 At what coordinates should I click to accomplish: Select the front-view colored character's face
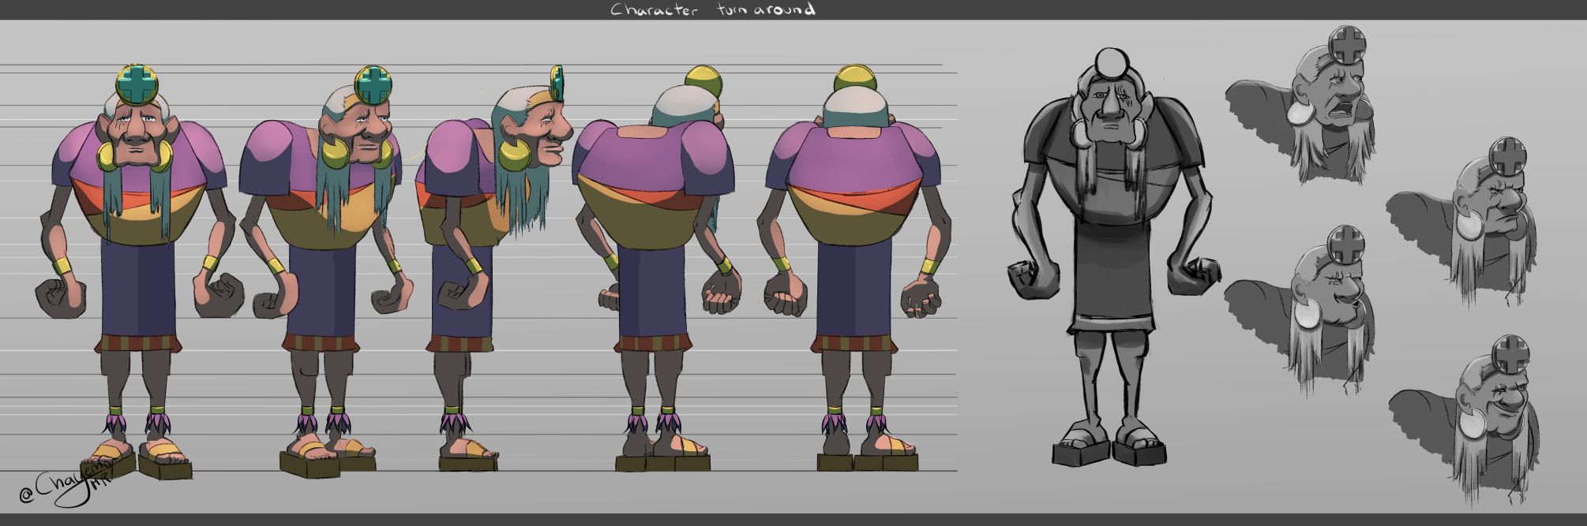coord(135,134)
